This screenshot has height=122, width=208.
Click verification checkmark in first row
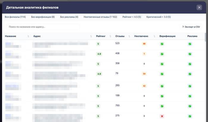162,44
